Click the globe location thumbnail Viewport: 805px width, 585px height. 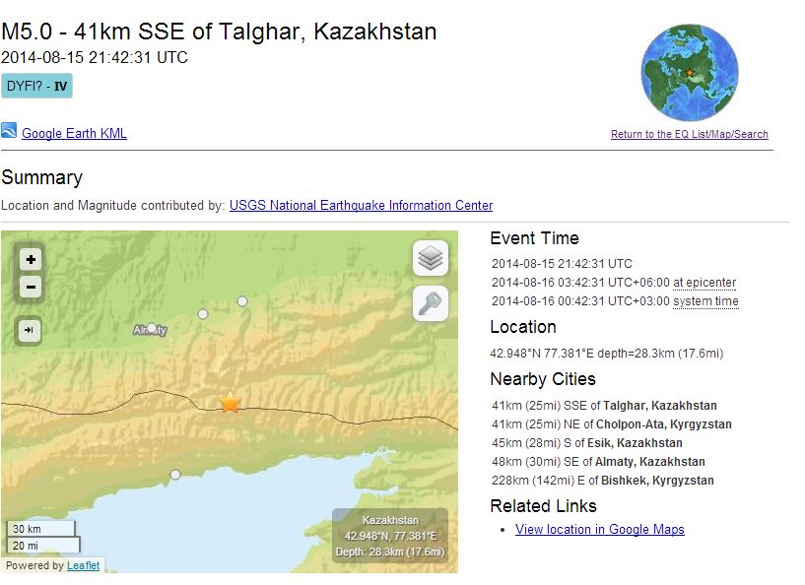[689, 74]
